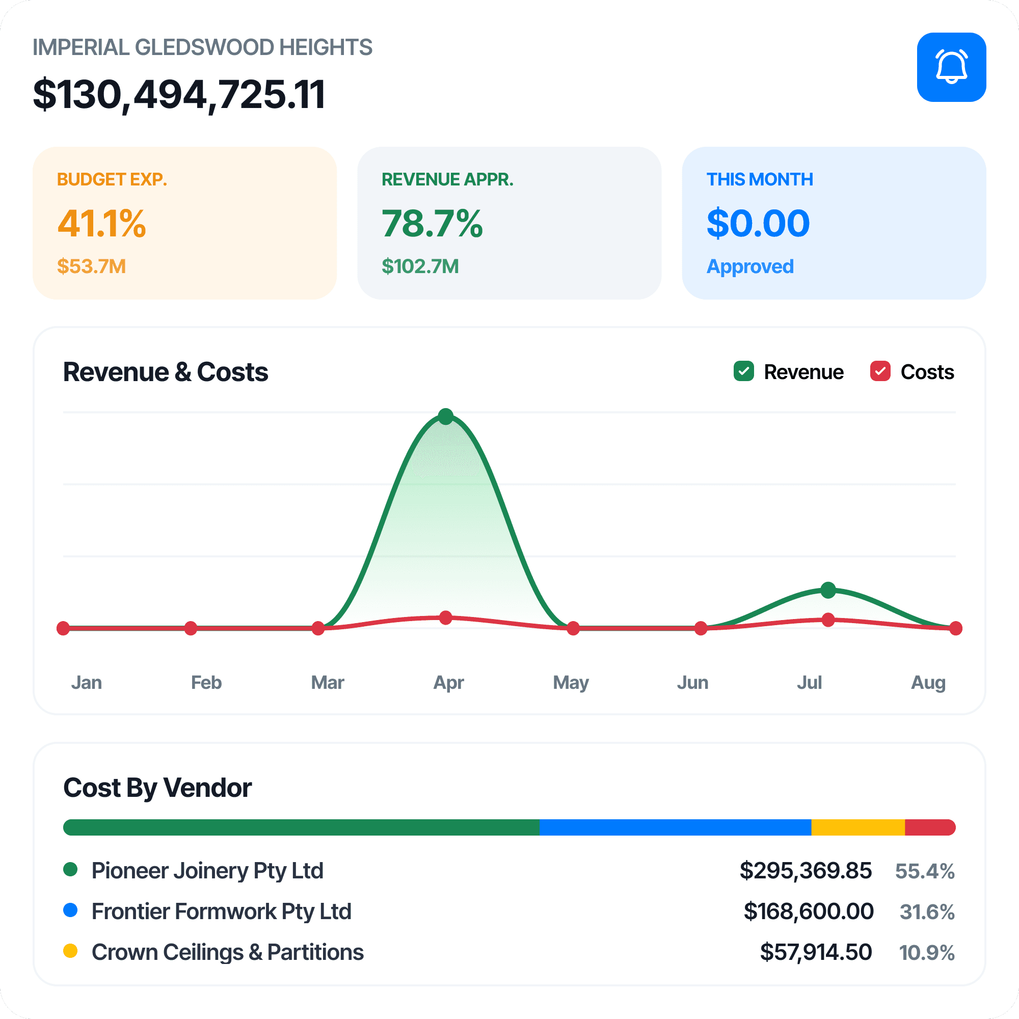Click the Apr axis label
Viewport: 1019px width, 1019px height.
pos(449,684)
